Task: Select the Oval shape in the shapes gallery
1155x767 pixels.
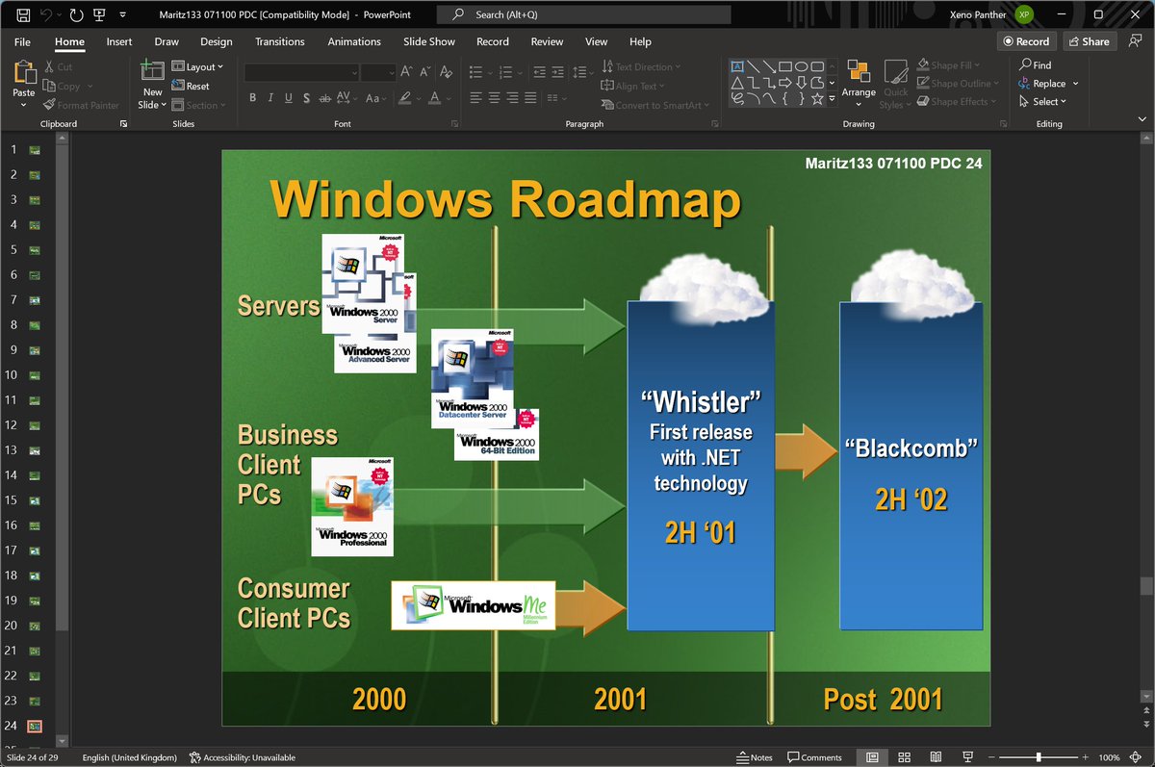Action: pyautogui.click(x=801, y=66)
